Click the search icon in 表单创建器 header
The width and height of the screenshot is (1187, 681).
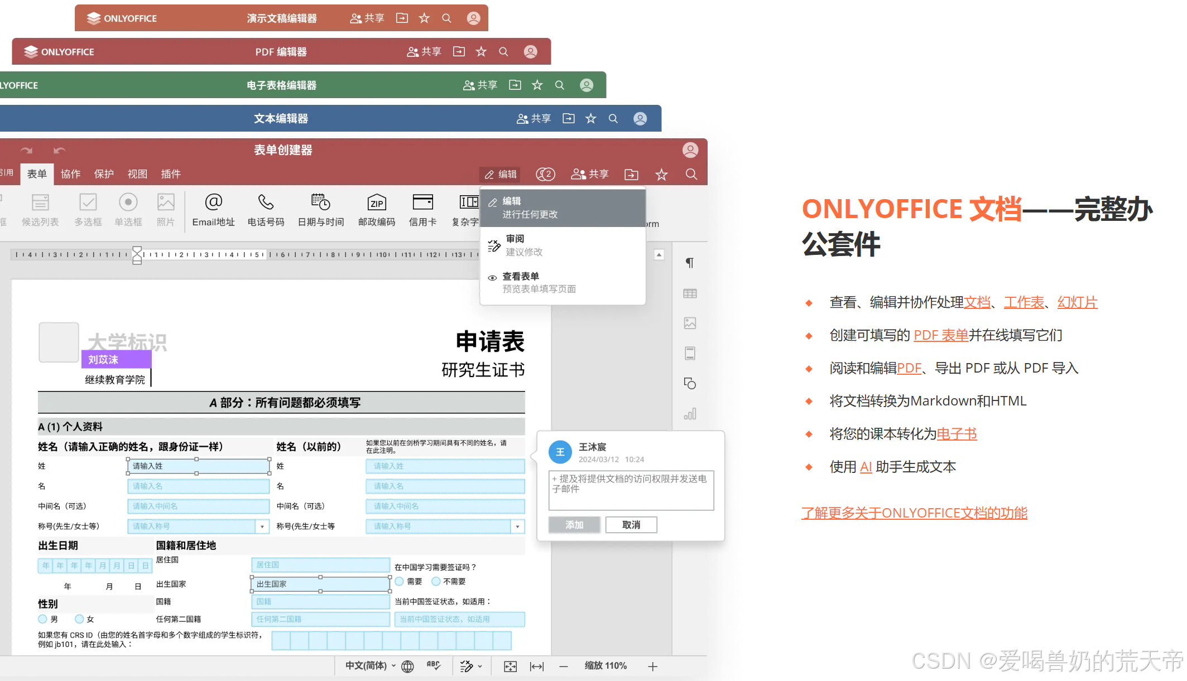[691, 175]
